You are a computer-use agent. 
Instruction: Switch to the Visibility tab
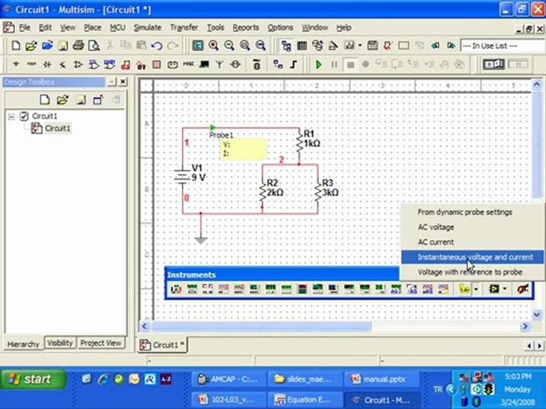click(60, 343)
